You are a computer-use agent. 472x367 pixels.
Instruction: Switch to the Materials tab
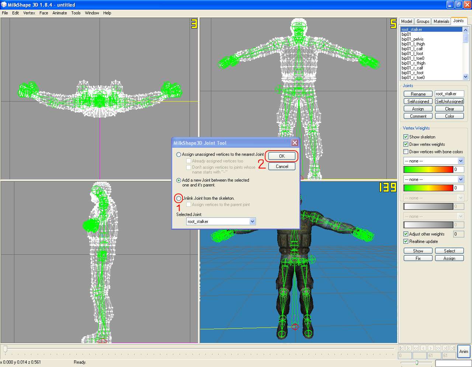click(441, 21)
